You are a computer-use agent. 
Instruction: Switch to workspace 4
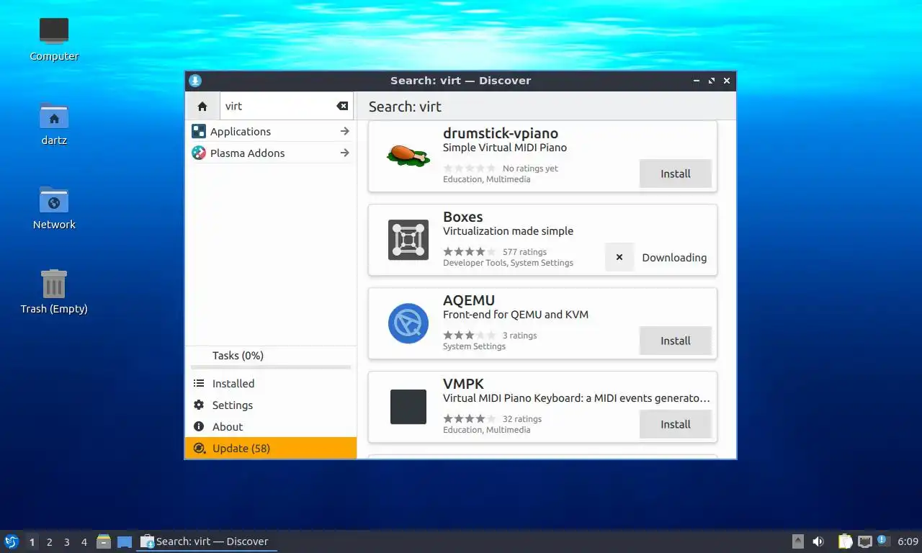84,542
